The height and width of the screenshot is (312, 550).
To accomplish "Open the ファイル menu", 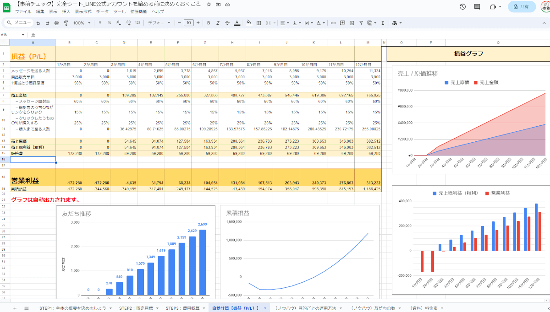I will pos(23,11).
